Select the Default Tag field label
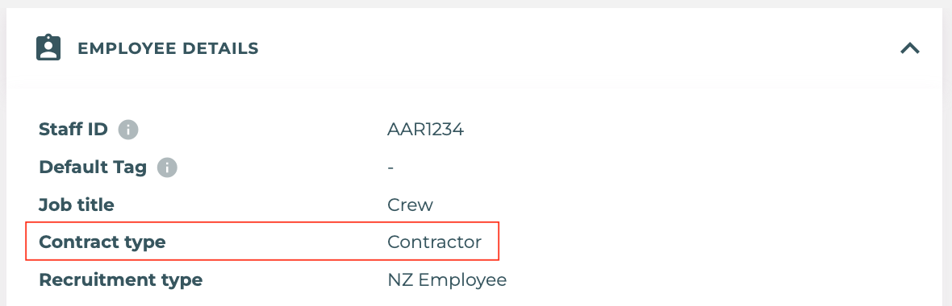The image size is (952, 306). click(93, 167)
